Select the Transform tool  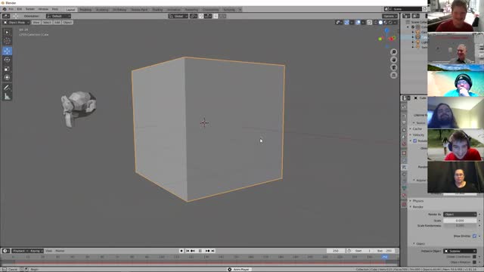7,77
